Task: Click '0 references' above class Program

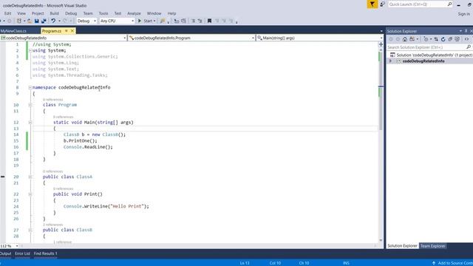Action: pos(52,100)
